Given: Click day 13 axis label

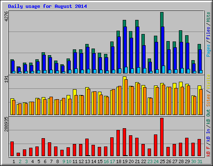Looking at the screenshot, I should (x=87, y=161).
